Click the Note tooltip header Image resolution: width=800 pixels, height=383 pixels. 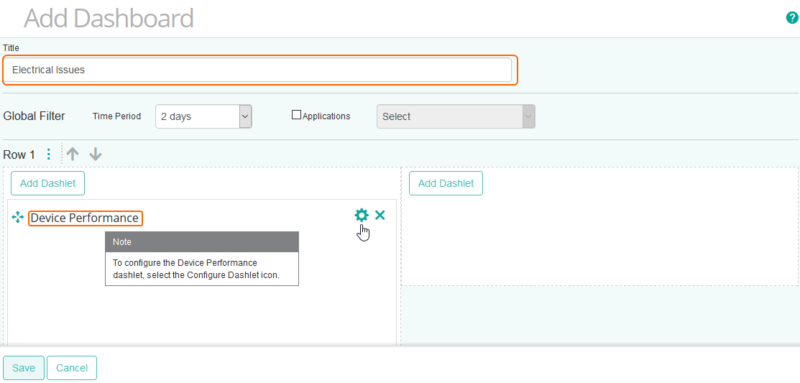coord(202,241)
